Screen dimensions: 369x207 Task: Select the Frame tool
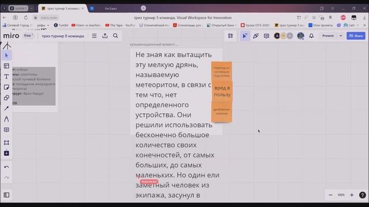click(x=6, y=143)
